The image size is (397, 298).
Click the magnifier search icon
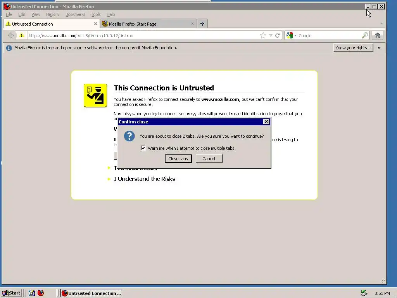(364, 35)
